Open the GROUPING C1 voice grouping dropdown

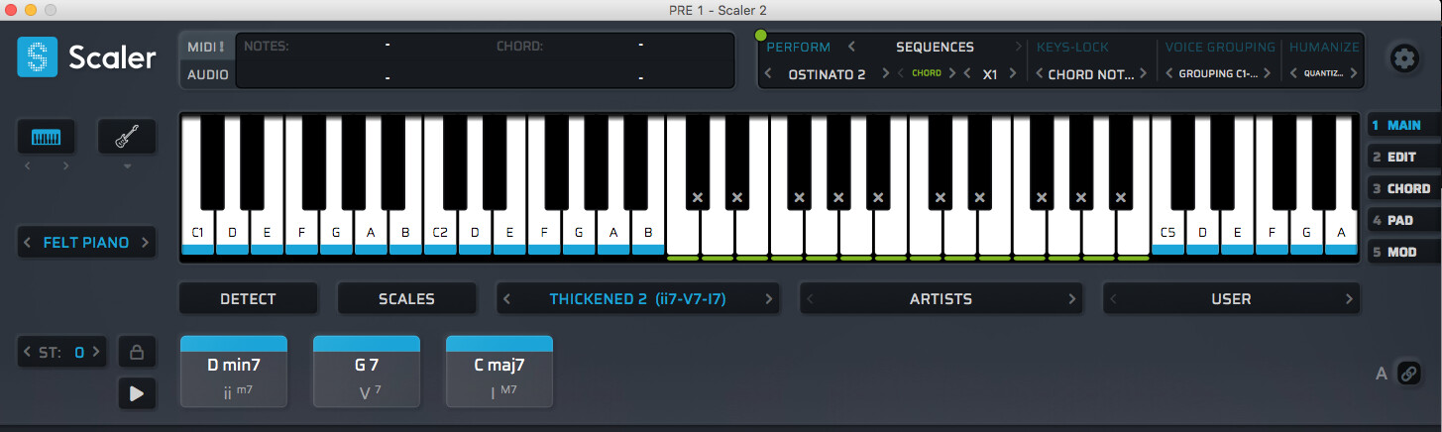(1220, 74)
